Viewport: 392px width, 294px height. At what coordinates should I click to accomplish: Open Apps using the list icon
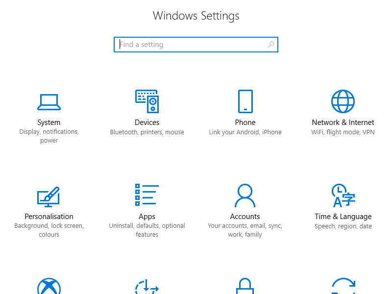coord(147,195)
